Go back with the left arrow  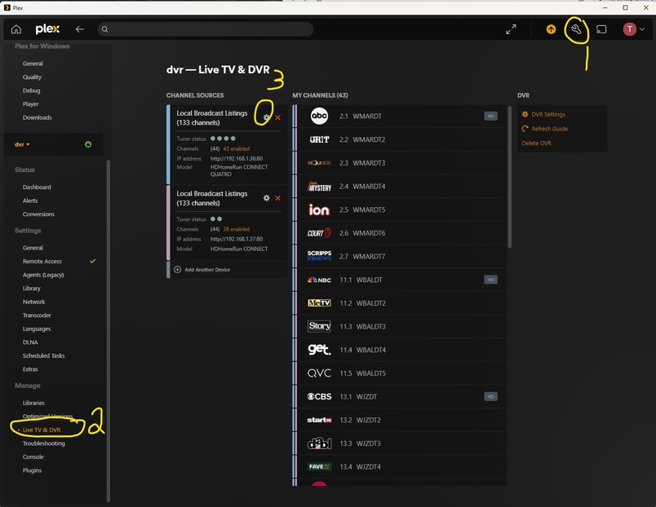[x=79, y=29]
